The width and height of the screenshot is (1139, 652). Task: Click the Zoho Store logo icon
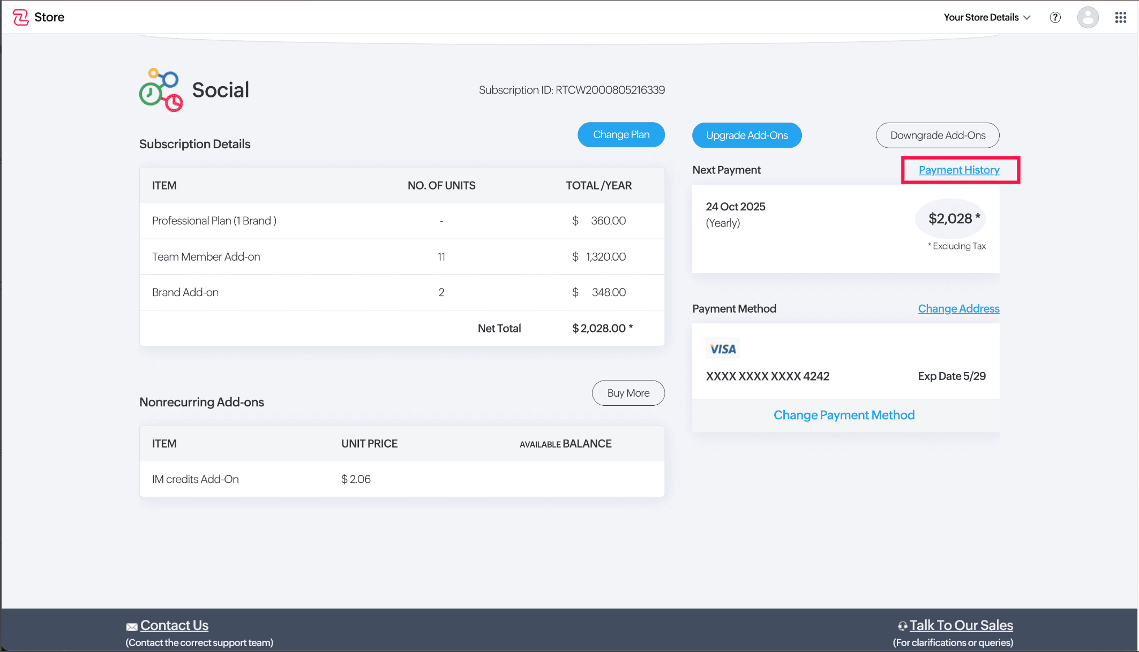click(x=20, y=17)
